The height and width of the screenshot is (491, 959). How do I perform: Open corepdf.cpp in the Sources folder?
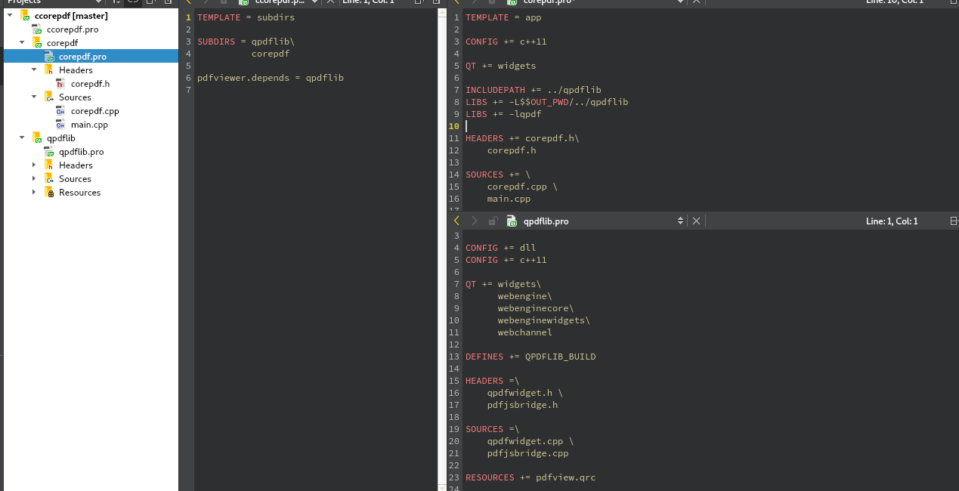click(x=95, y=111)
